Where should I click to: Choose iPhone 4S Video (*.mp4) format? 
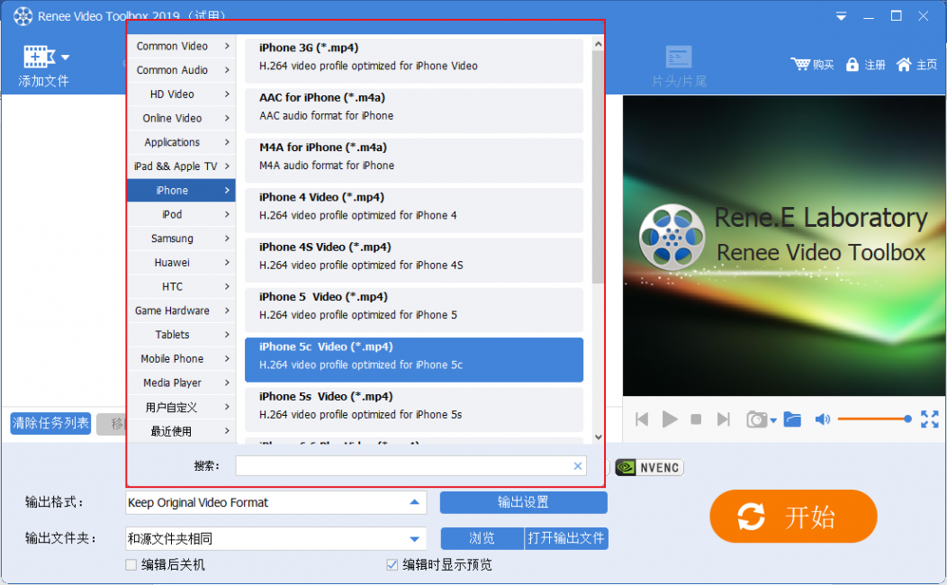pyautogui.click(x=414, y=260)
